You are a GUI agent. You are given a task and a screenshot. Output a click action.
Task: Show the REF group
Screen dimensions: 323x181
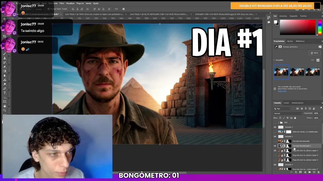point(275,123)
